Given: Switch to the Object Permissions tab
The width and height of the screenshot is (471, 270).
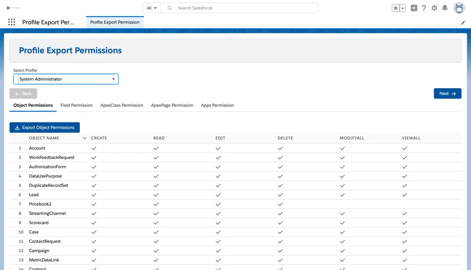Looking at the screenshot, I should click(33, 105).
